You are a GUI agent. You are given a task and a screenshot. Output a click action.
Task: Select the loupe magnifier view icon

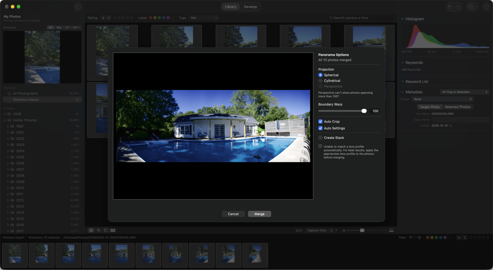coord(98,230)
